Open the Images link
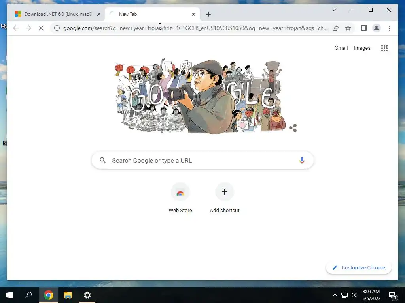405x303 pixels. (362, 48)
